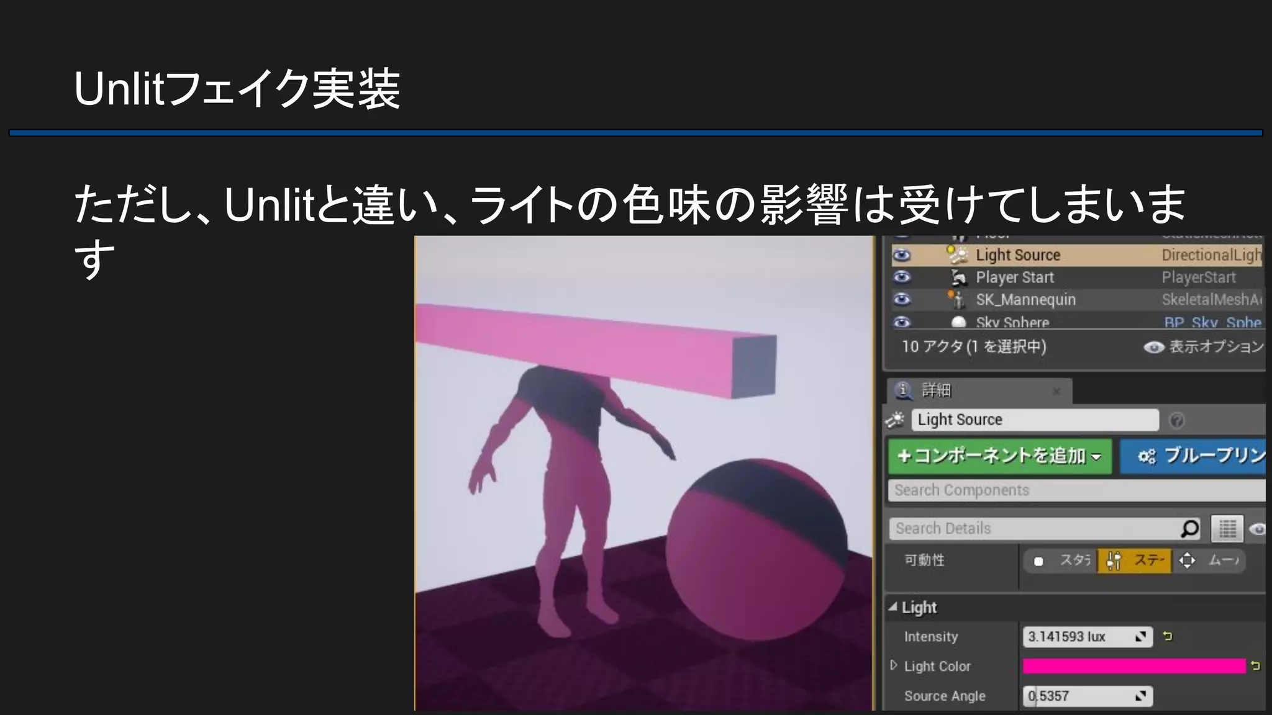The width and height of the screenshot is (1272, 715).
Task: Open the property matrix grid icon
Action: [x=1227, y=529]
